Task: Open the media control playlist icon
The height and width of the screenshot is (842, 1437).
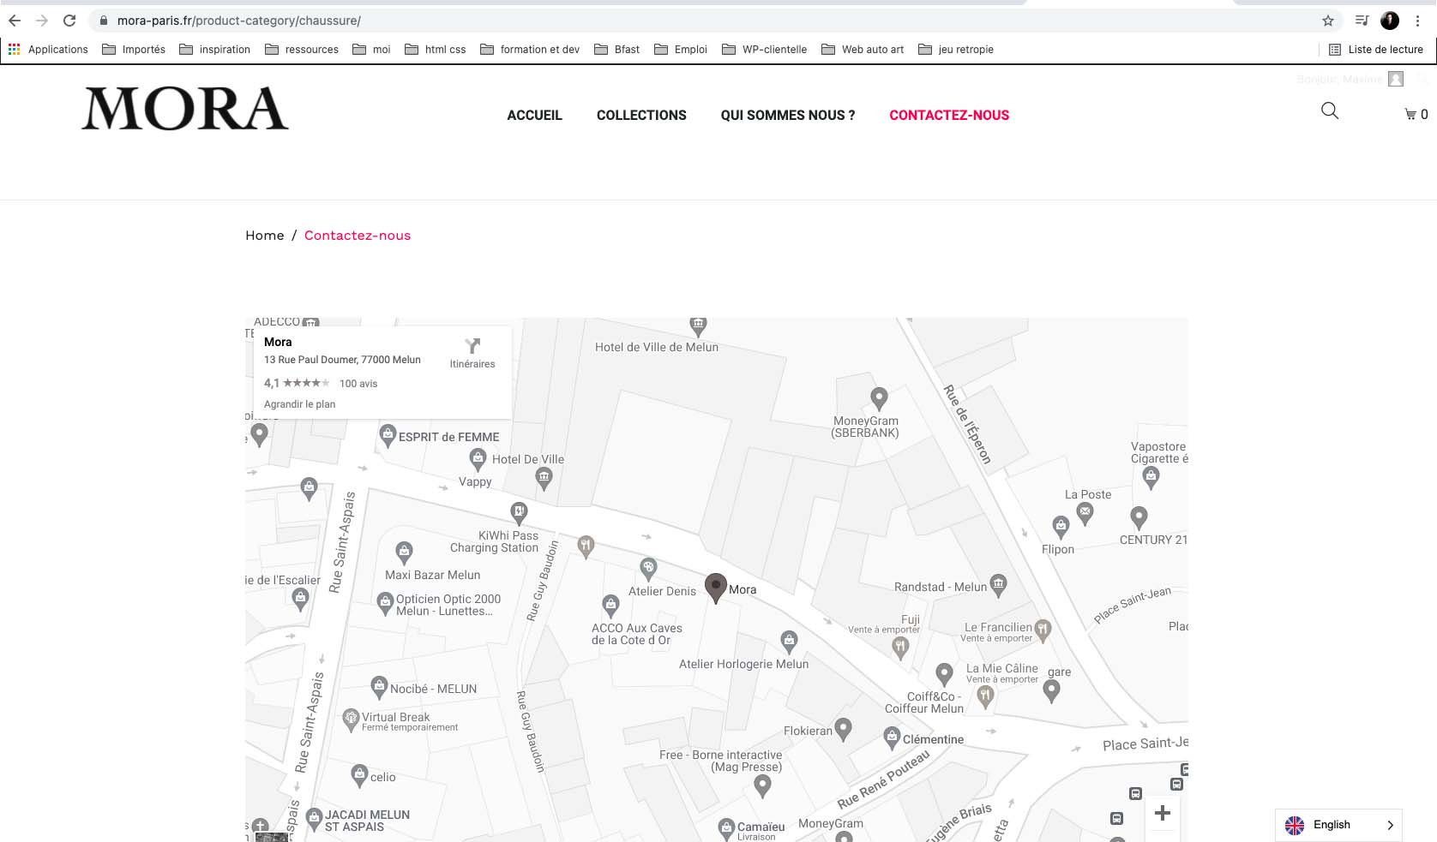Action: 1362,21
